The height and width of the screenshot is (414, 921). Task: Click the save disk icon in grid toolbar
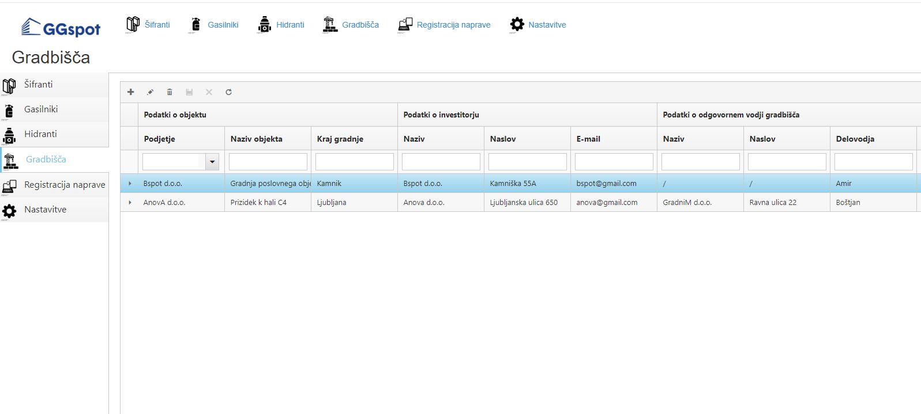point(189,92)
